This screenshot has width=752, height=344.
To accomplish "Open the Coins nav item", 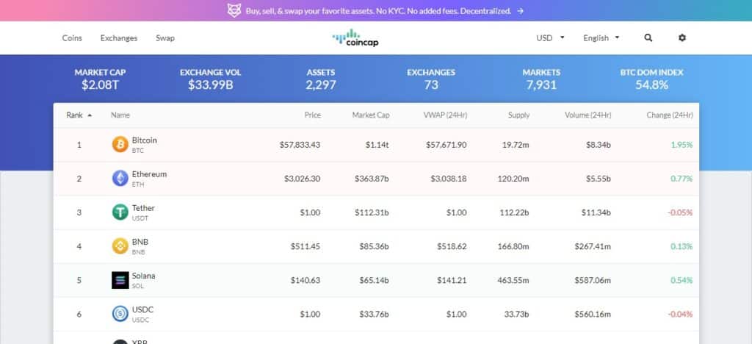I will [72, 38].
